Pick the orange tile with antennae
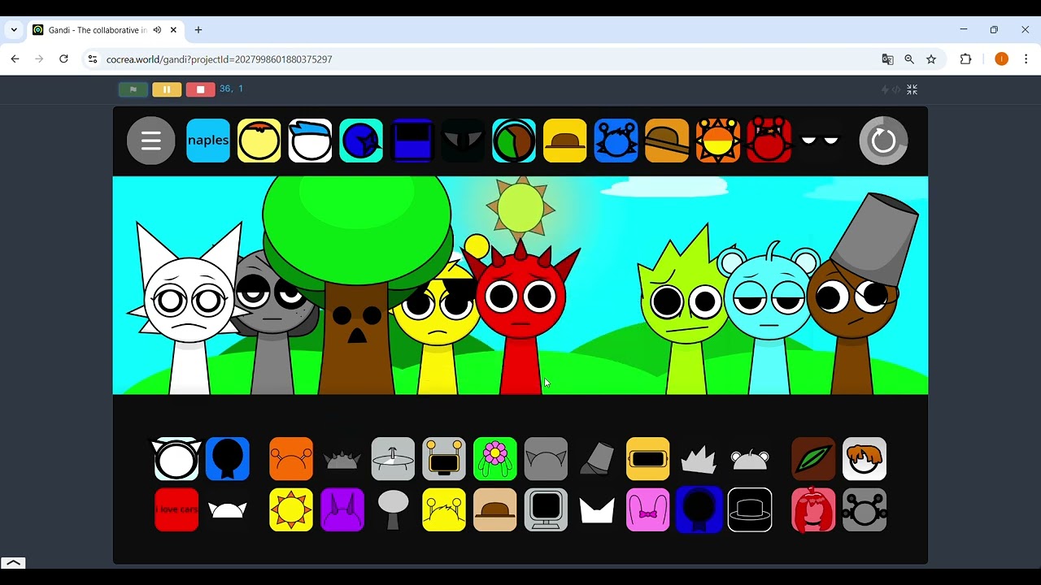This screenshot has width=1041, height=585. pyautogui.click(x=291, y=458)
